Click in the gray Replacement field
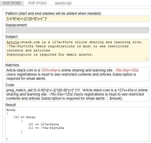 click(x=77, y=30)
